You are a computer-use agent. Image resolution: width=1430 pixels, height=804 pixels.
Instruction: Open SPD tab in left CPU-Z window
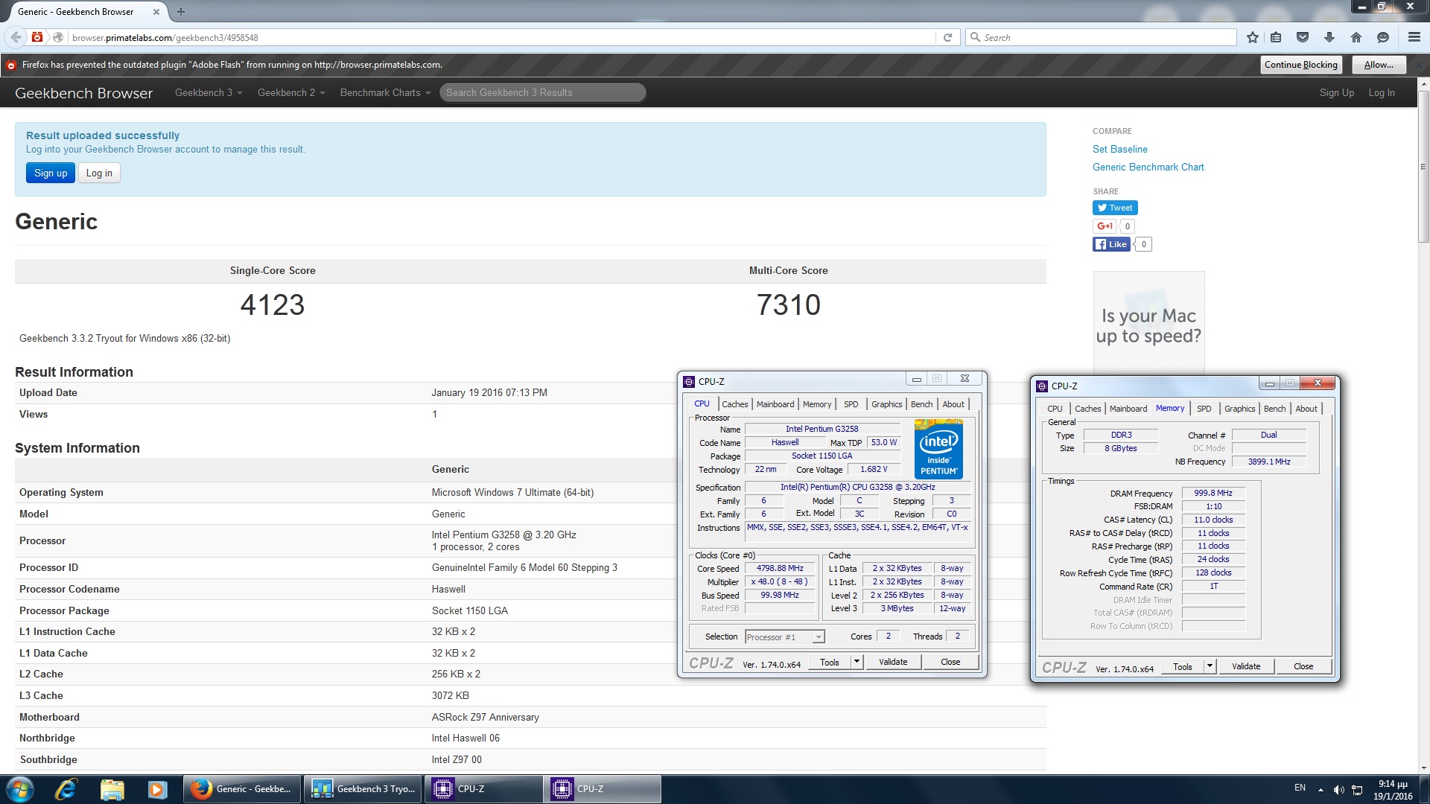coord(851,404)
